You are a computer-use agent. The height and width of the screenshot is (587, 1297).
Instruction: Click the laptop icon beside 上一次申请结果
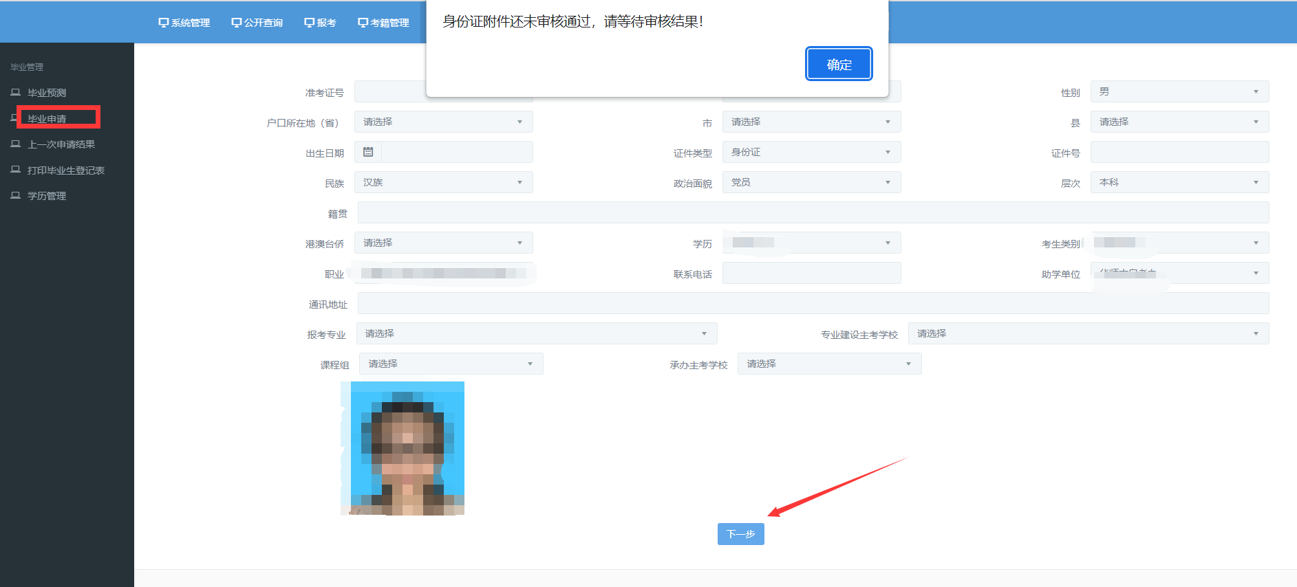pyautogui.click(x=15, y=144)
